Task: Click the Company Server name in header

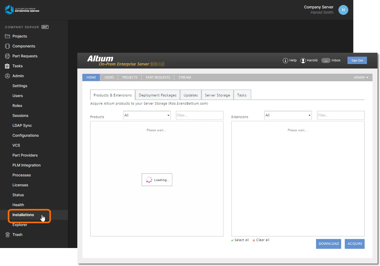Action: pyautogui.click(x=319, y=7)
